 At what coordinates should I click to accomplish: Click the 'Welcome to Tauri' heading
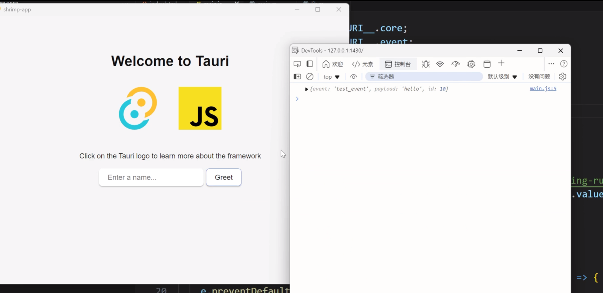click(170, 61)
